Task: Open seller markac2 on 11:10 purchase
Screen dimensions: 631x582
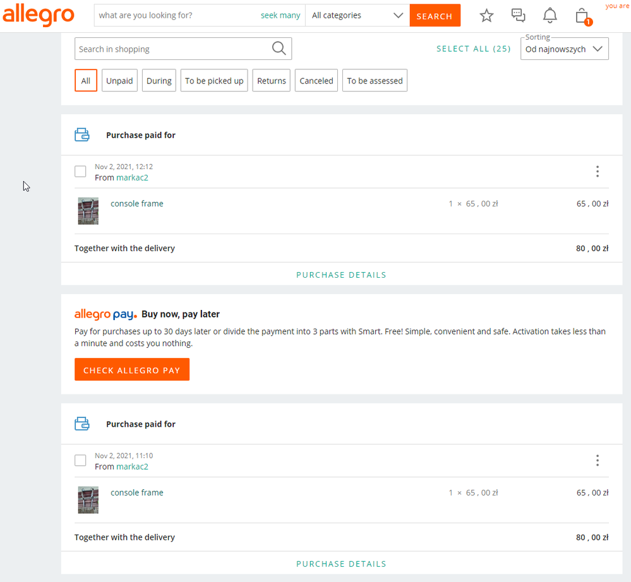Action: (x=133, y=466)
